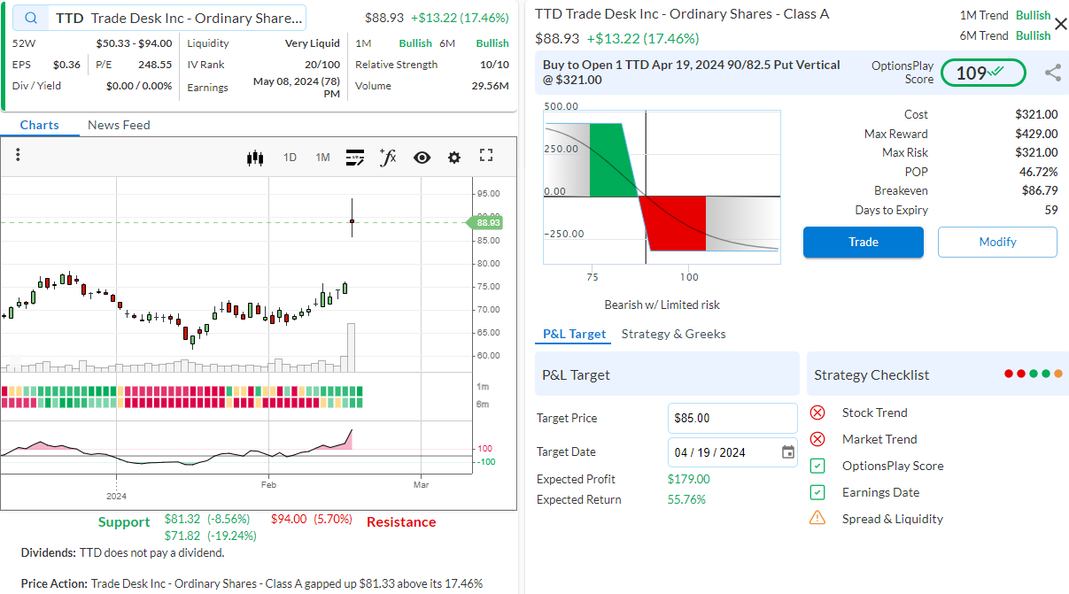Open chart settings gear
Image resolution: width=1069 pixels, height=594 pixels.
pos(454,158)
